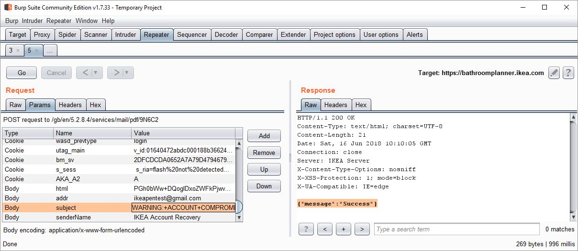Click the Remove parameter button

tap(264, 153)
